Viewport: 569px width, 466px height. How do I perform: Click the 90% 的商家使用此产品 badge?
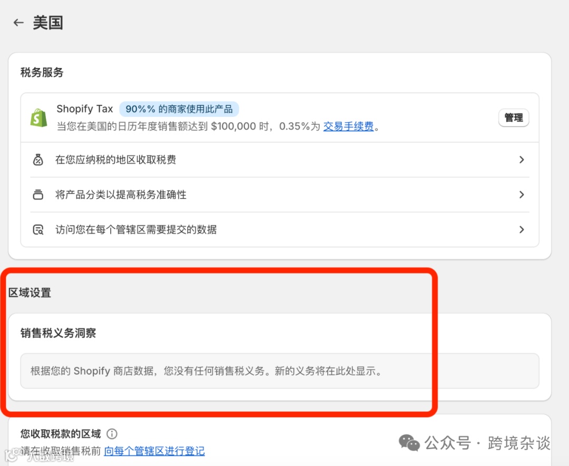179,109
